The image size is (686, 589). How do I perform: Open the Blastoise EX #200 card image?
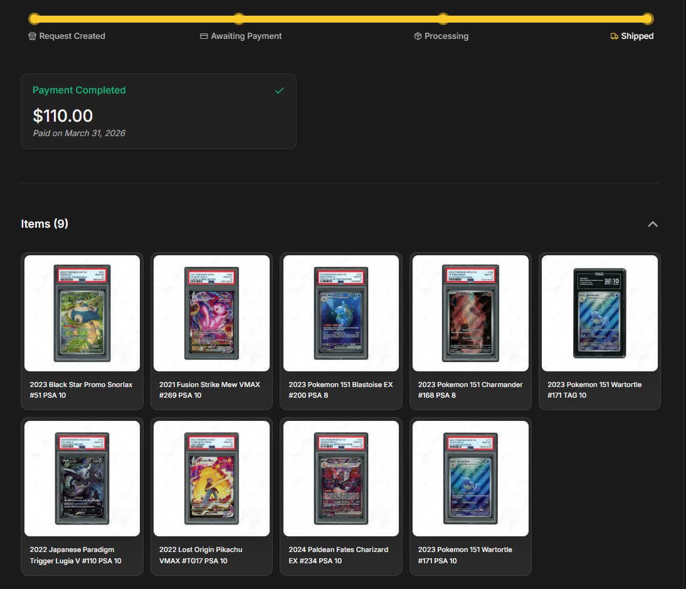pos(341,313)
